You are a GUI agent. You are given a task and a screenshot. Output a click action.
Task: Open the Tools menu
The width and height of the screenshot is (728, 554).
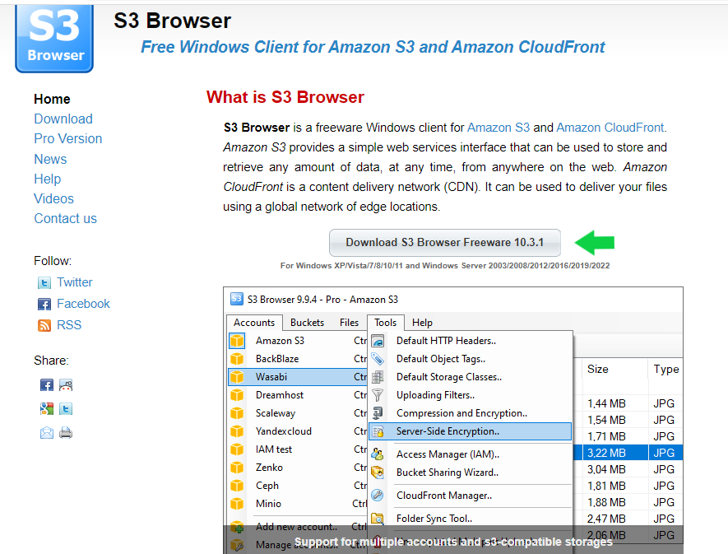385,323
